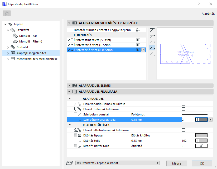
Task: Click the Kitöltés tolla 0.13 mm value
Action: 137,141
